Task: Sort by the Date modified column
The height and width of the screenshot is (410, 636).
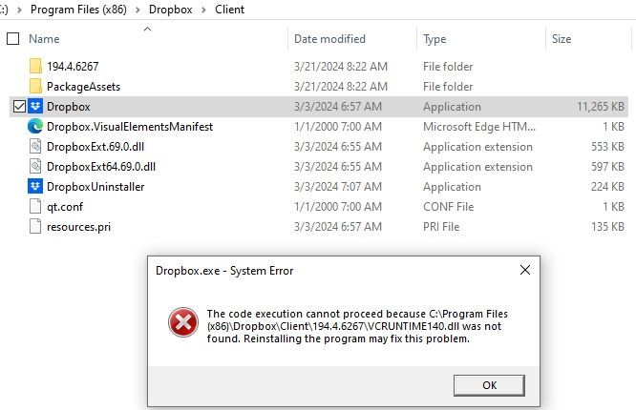Action: click(329, 39)
